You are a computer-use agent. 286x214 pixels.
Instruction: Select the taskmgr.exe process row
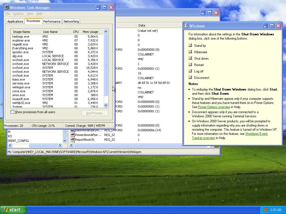(57, 37)
